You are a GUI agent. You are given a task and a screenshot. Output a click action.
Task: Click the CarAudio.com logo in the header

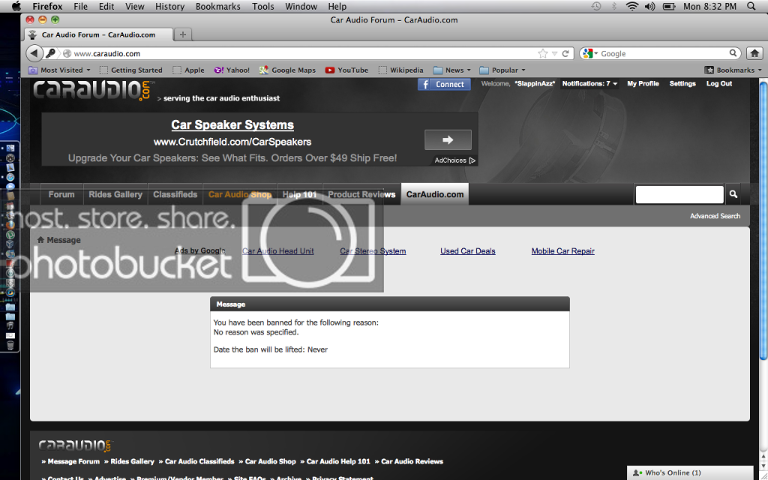[x=94, y=90]
